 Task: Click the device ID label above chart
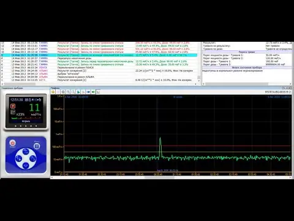(x=278, y=92)
